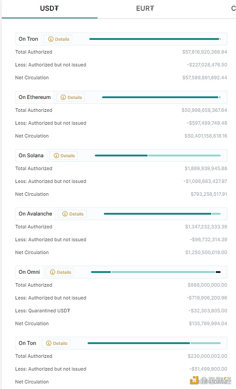
Task: Click the watermark logo at bottom right
Action: pyautogui.click(x=210, y=380)
